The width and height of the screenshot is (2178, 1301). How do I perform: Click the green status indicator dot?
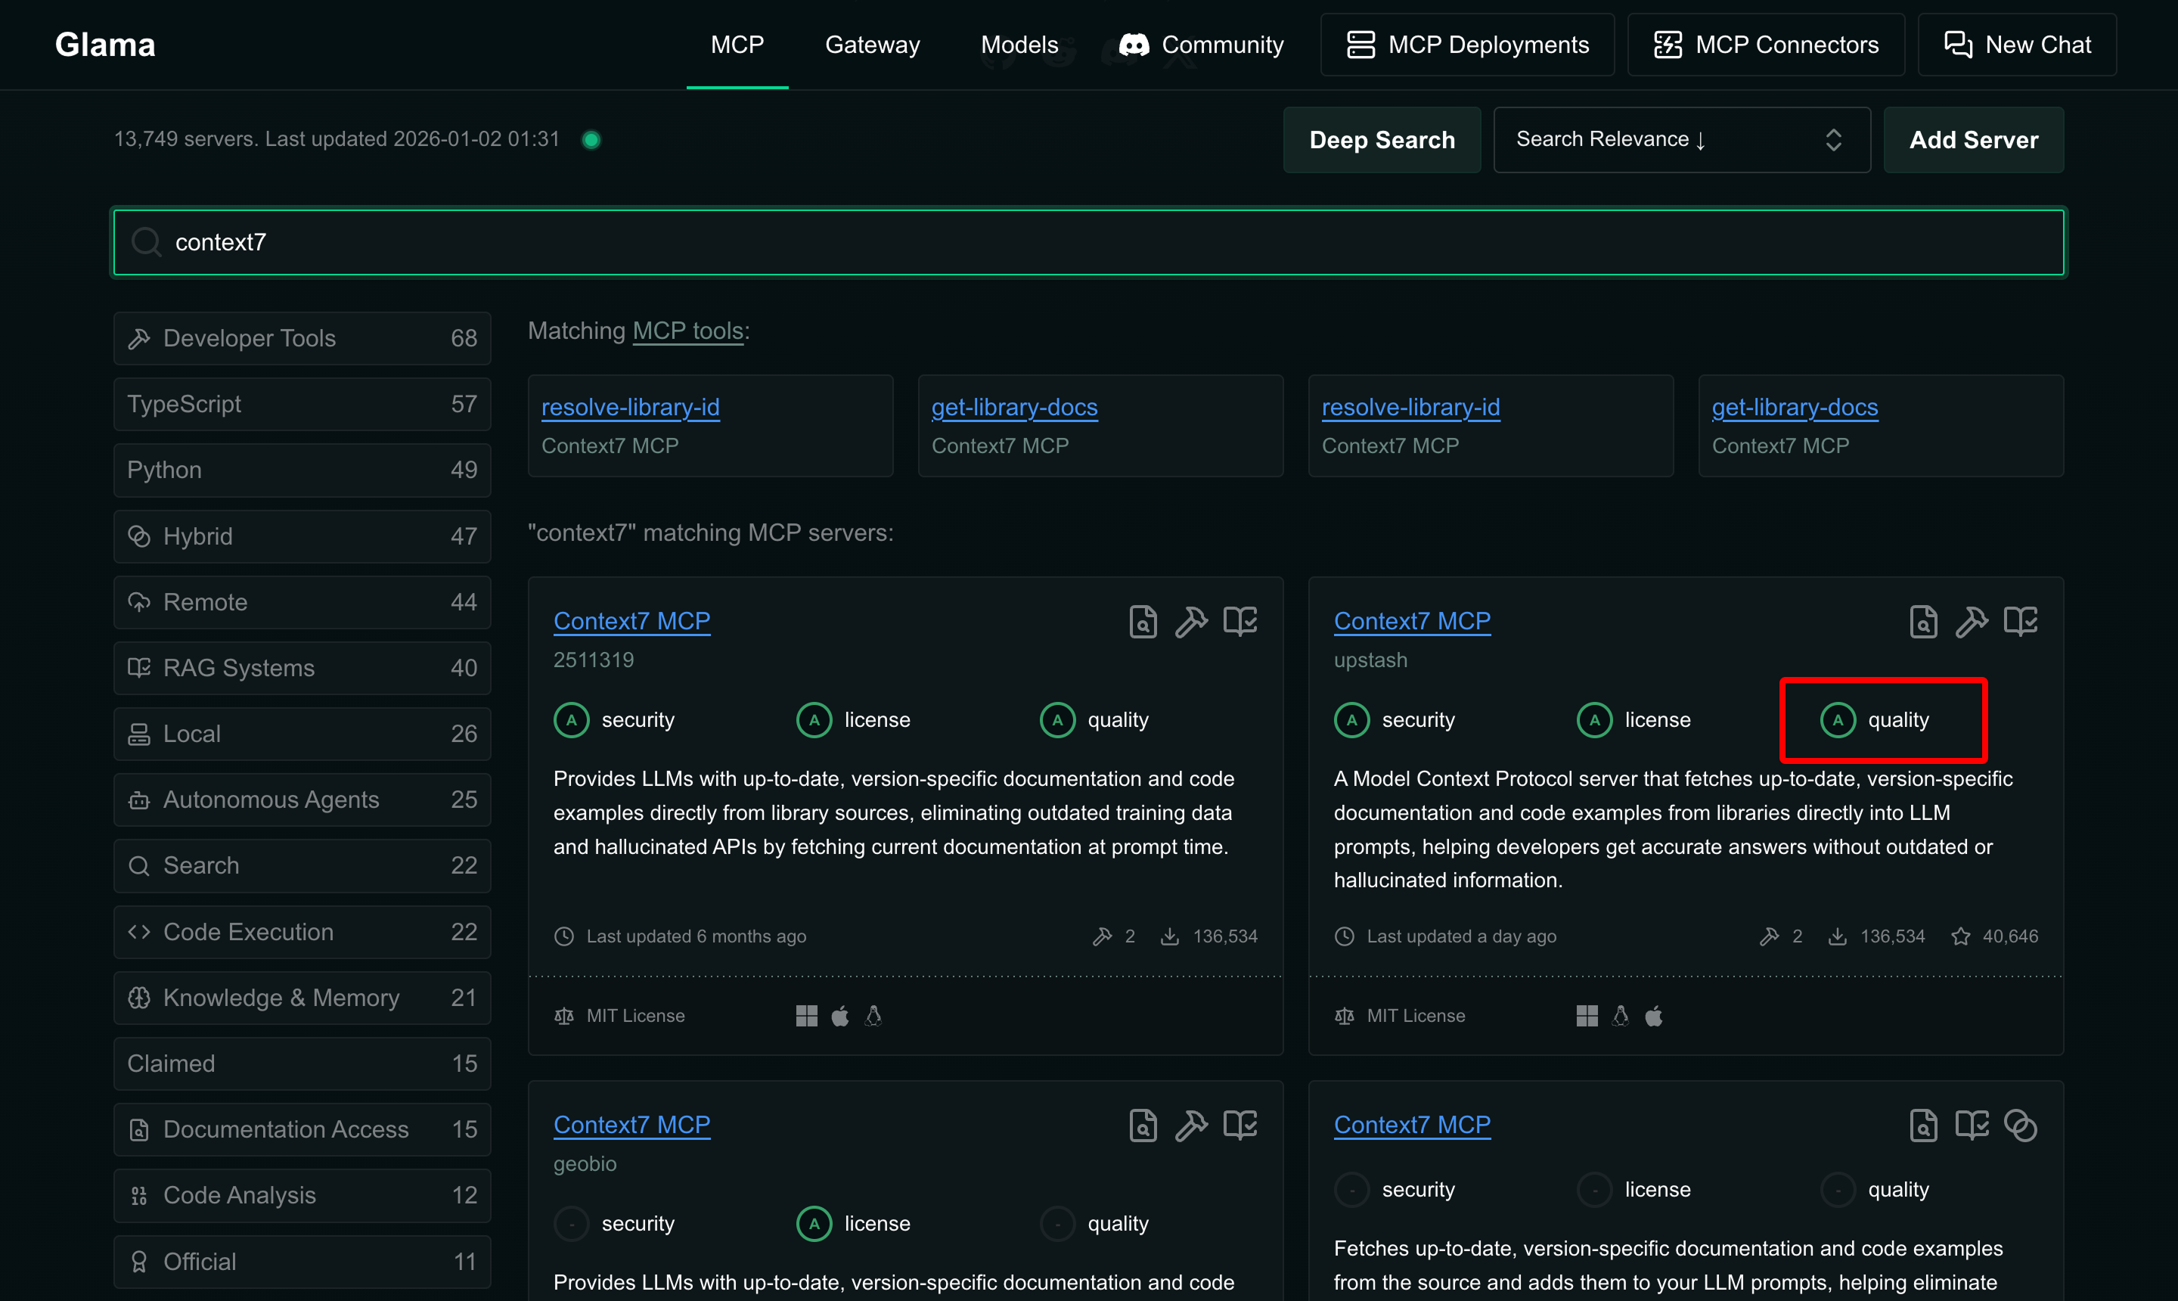point(591,139)
